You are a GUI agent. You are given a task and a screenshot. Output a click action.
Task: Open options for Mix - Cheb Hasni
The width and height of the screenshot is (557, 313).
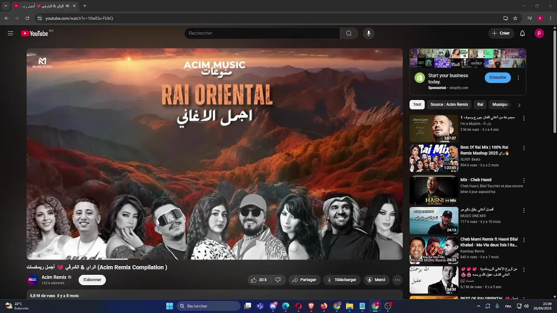pyautogui.click(x=524, y=180)
